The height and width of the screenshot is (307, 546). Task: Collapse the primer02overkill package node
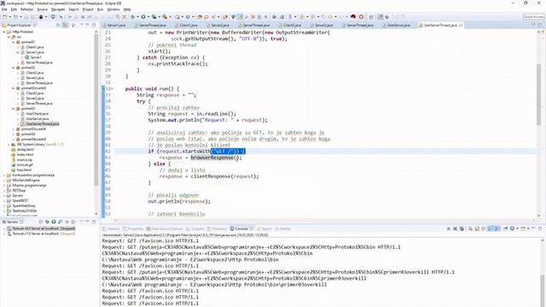click(14, 88)
